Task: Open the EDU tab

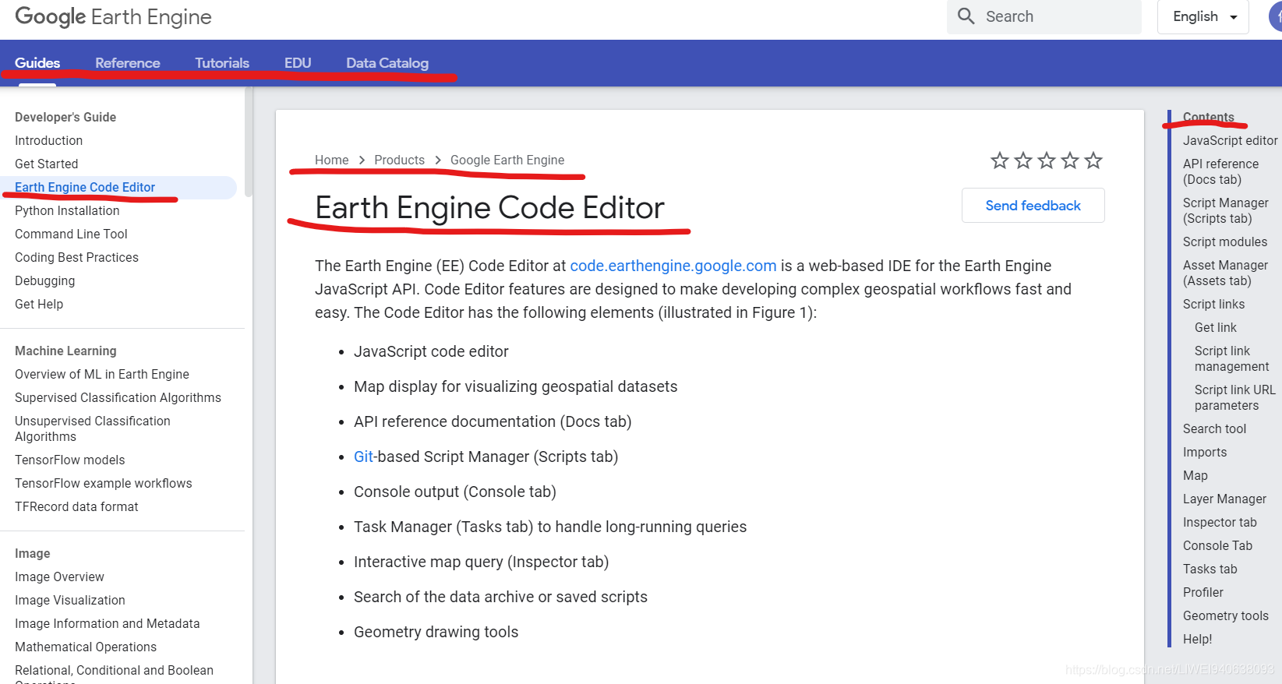Action: (298, 63)
